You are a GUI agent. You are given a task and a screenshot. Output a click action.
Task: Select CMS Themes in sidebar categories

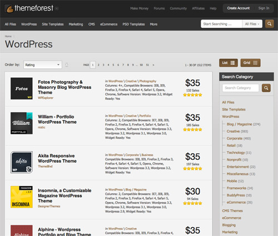(x=232, y=211)
